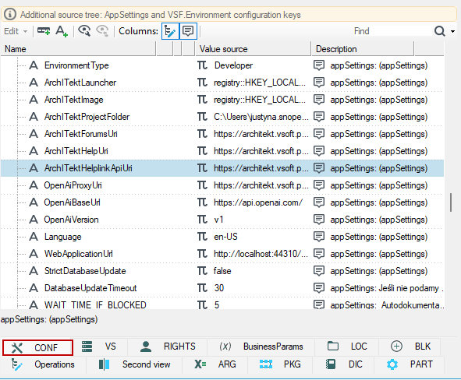Screen dimensions: 461x380
Task: Click the v1 value cell
Action: 218,220
